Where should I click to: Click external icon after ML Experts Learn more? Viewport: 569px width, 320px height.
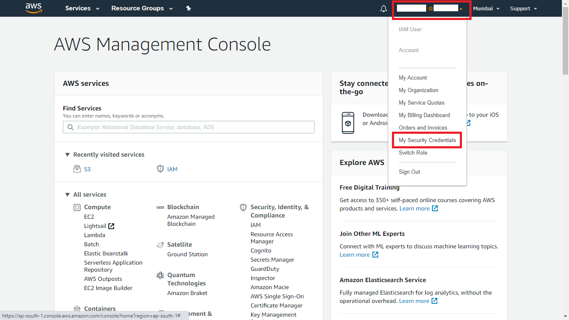coord(375,255)
